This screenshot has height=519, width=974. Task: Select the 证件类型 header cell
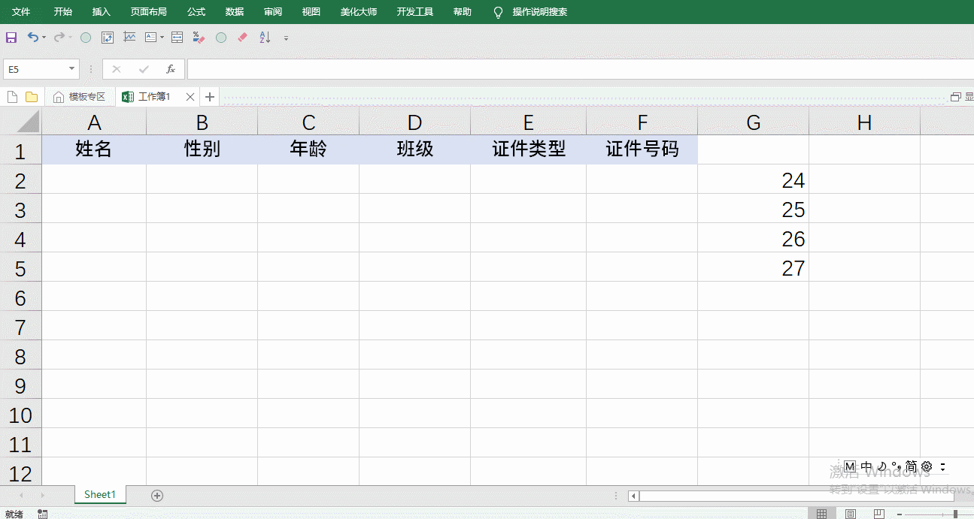coord(528,149)
